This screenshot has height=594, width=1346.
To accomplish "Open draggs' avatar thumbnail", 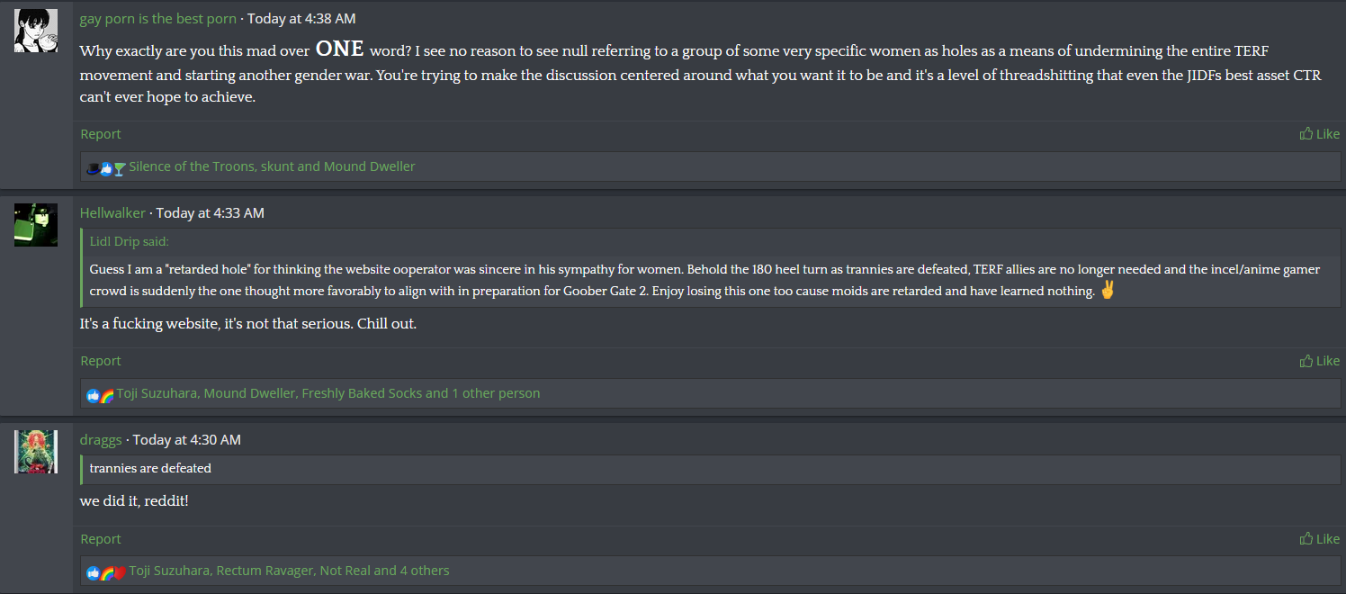I will pos(36,452).
